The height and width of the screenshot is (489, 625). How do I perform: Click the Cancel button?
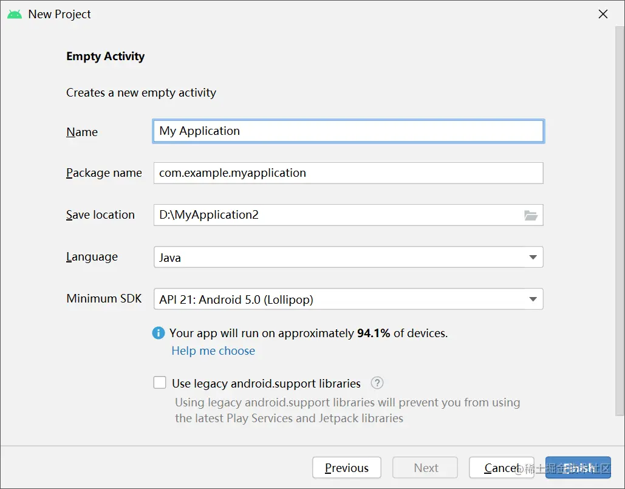502,468
